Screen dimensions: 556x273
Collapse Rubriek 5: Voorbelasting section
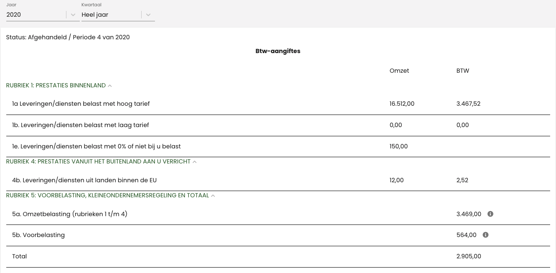[213, 196]
